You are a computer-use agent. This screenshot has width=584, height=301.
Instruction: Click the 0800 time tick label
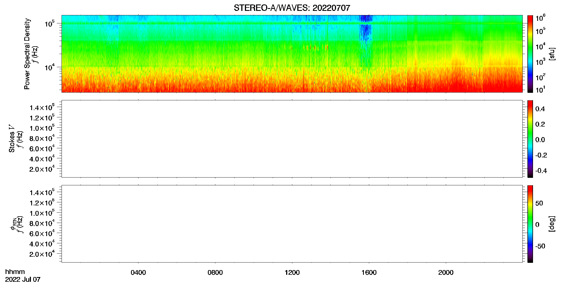tap(215, 273)
